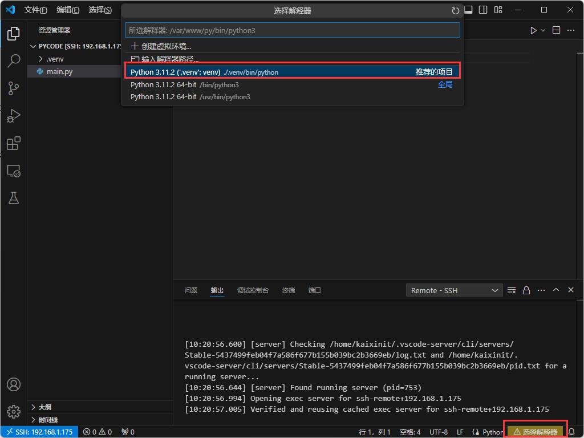Choose 创建虚拟环境 option
584x438 pixels.
tap(166, 46)
